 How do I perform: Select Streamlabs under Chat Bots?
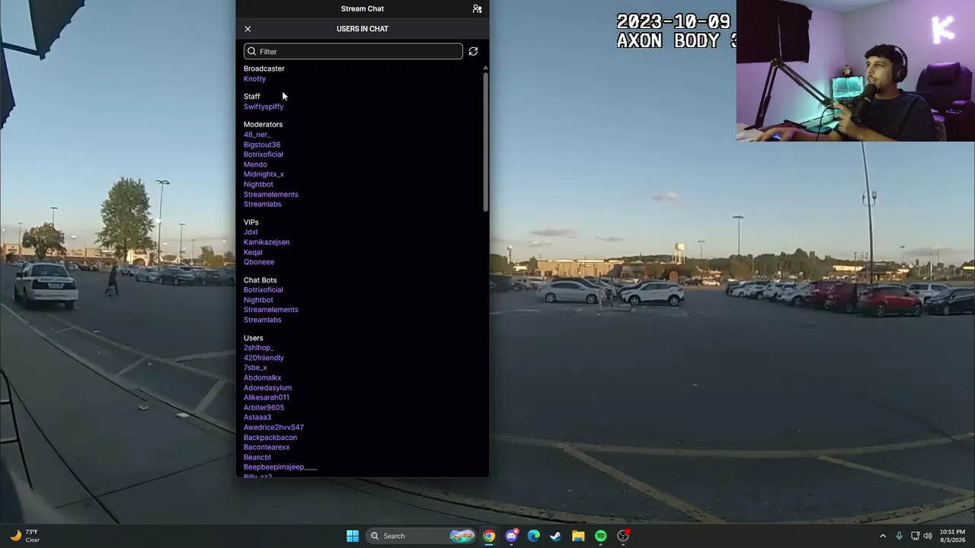262,320
